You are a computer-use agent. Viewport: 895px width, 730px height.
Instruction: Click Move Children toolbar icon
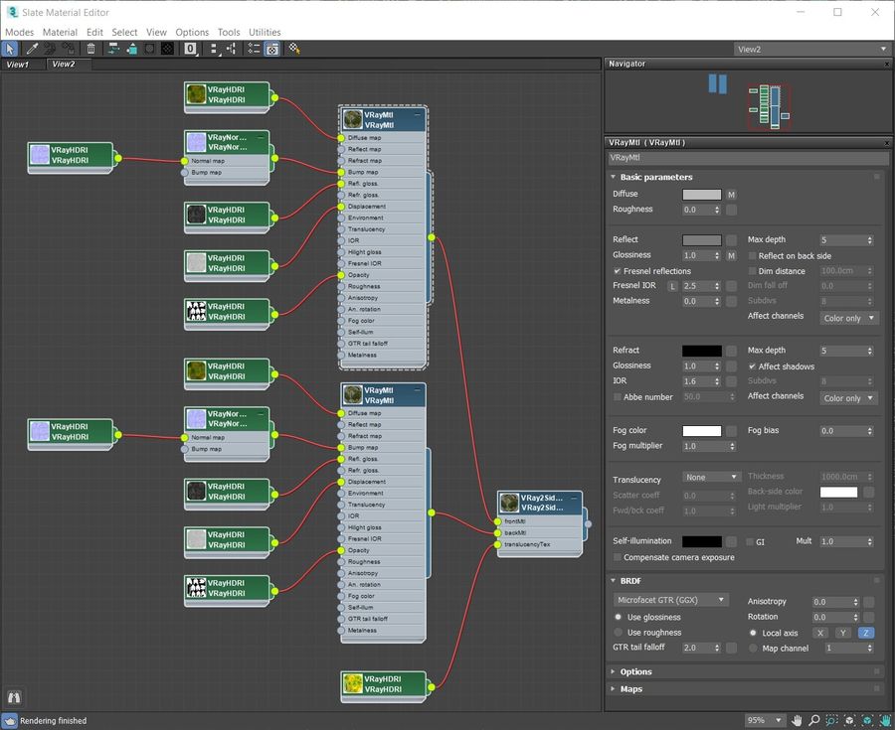(x=113, y=49)
